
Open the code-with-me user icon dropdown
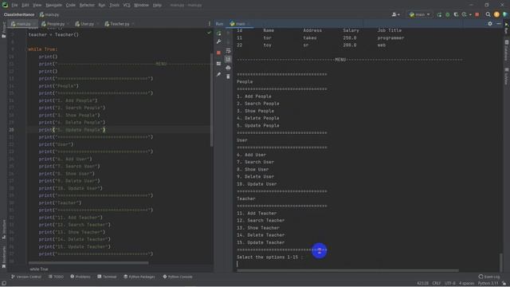[x=396, y=14]
